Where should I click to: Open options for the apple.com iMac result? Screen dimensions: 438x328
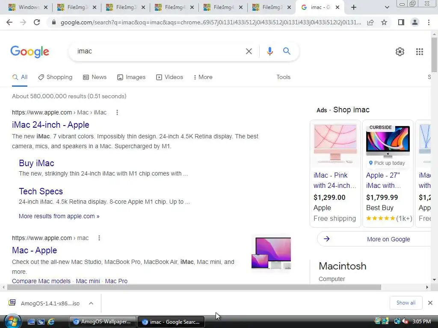pos(117,112)
